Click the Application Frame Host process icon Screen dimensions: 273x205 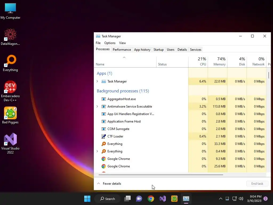(x=104, y=121)
